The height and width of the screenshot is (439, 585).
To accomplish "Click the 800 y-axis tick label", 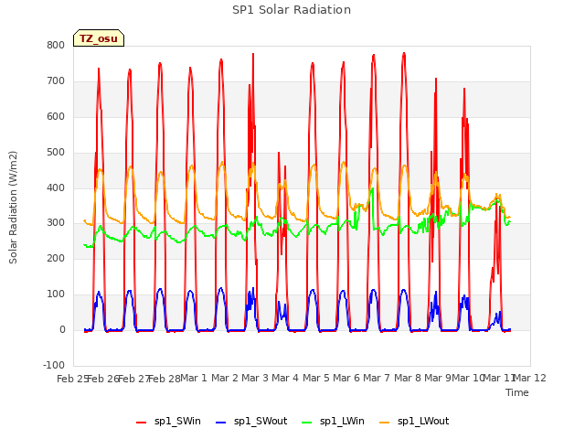I will (56, 46).
